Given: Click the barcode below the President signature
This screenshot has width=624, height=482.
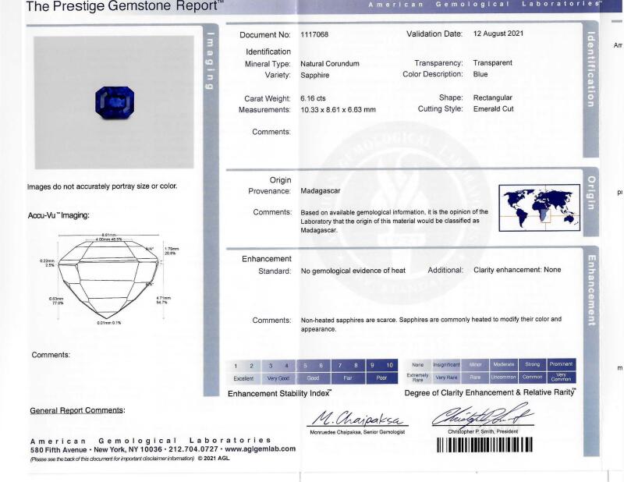Looking at the screenshot, I should coord(484,445).
